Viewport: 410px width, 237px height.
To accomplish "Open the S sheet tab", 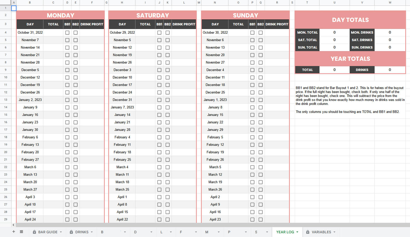I will [x=256, y=232].
